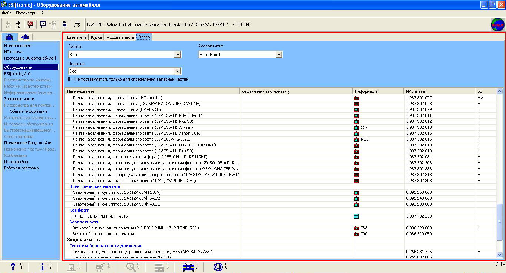
Task: Go forward with the F12 arrow button
Action: pos(18,24)
